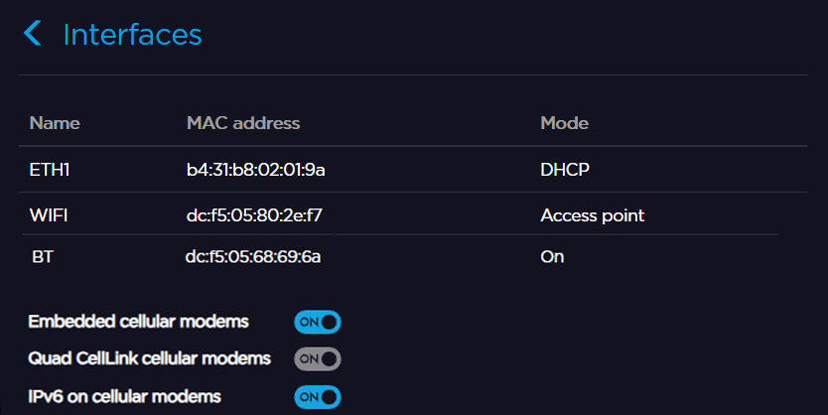Select the WIFI interface row
The image size is (828, 415).
click(48, 214)
